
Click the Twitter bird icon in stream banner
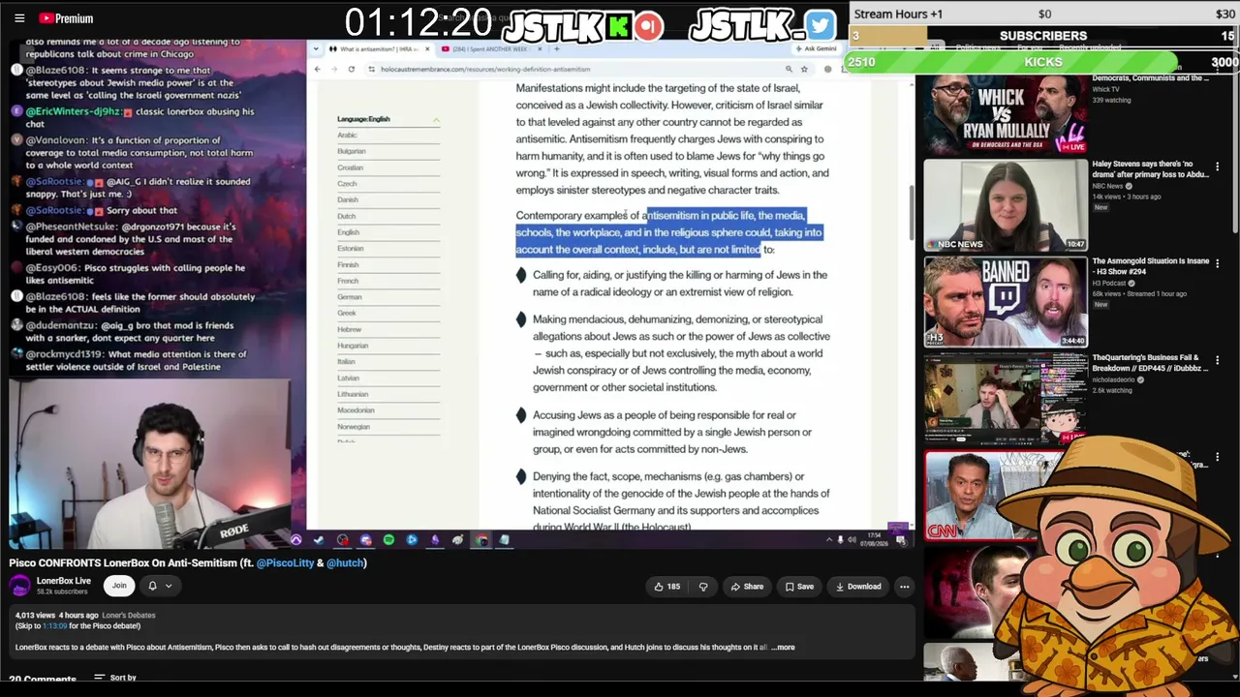tap(819, 26)
